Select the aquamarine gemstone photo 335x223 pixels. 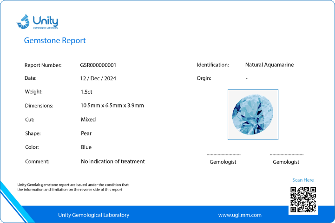point(253,115)
